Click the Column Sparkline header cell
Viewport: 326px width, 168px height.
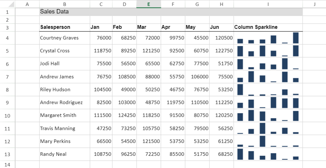pos(268,27)
